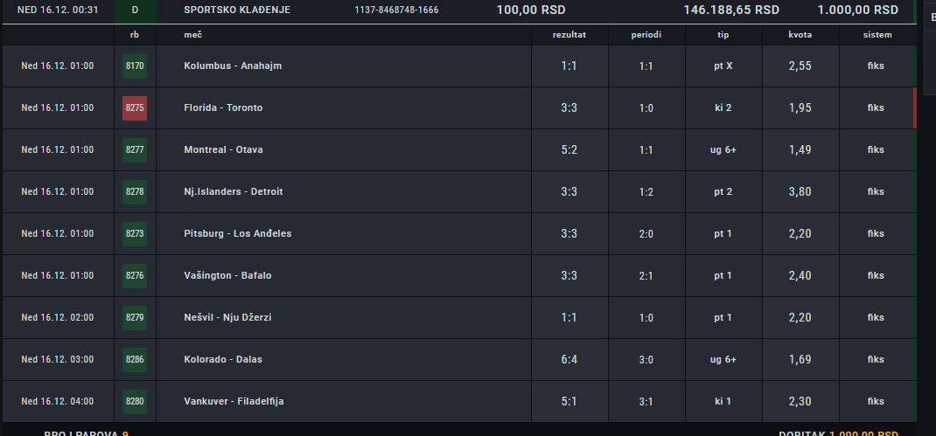Sort by the kvota column header
Image resolution: width=936 pixels, height=436 pixels.
[800, 35]
